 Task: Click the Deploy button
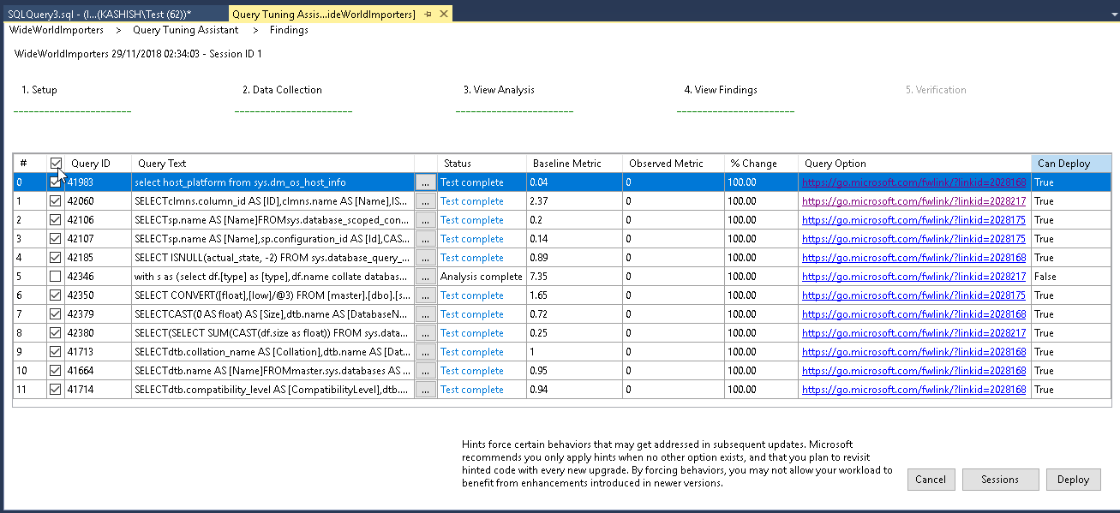[1073, 480]
